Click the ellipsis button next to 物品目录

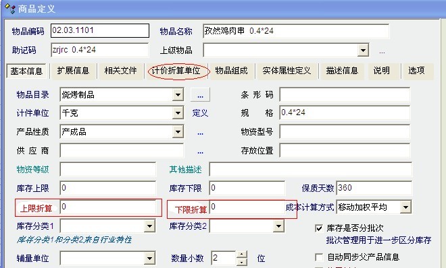pos(200,95)
